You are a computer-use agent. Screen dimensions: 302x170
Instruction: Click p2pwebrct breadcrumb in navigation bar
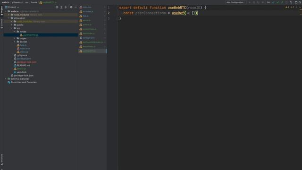(x=17, y=2)
